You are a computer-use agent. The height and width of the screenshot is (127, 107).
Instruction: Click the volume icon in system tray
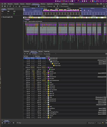(x=99, y=1)
